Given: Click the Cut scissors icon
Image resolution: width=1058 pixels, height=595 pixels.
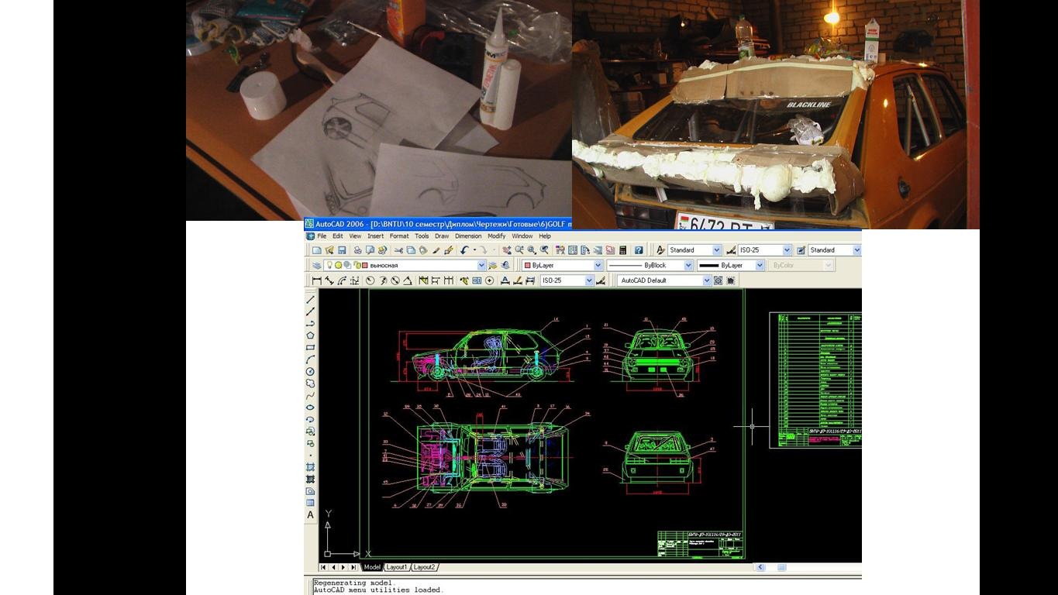Looking at the screenshot, I should (x=398, y=250).
